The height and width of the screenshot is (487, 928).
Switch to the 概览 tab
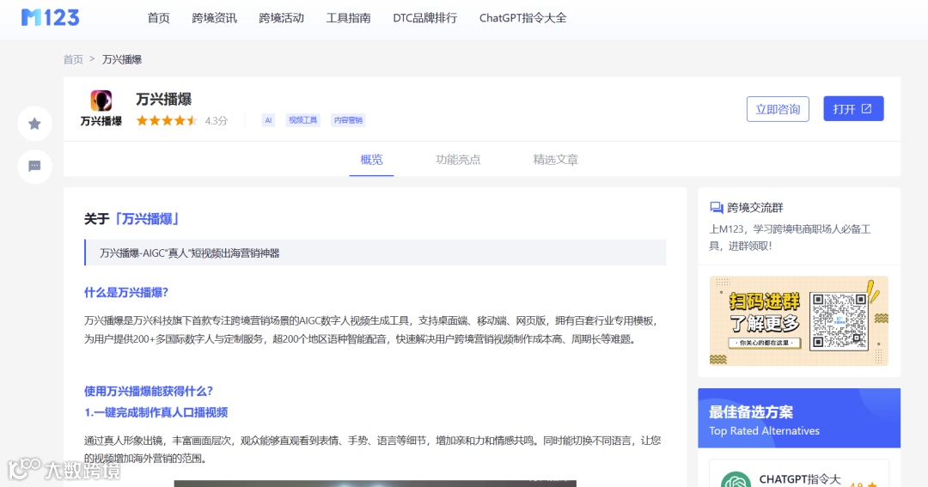[372, 160]
